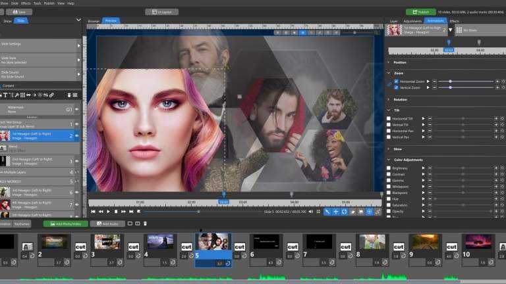Click the Save button
The width and height of the screenshot is (506, 284).
[19, 12]
